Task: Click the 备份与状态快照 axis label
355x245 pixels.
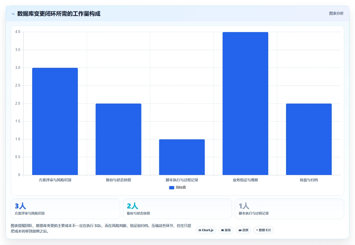Action: [x=118, y=180]
